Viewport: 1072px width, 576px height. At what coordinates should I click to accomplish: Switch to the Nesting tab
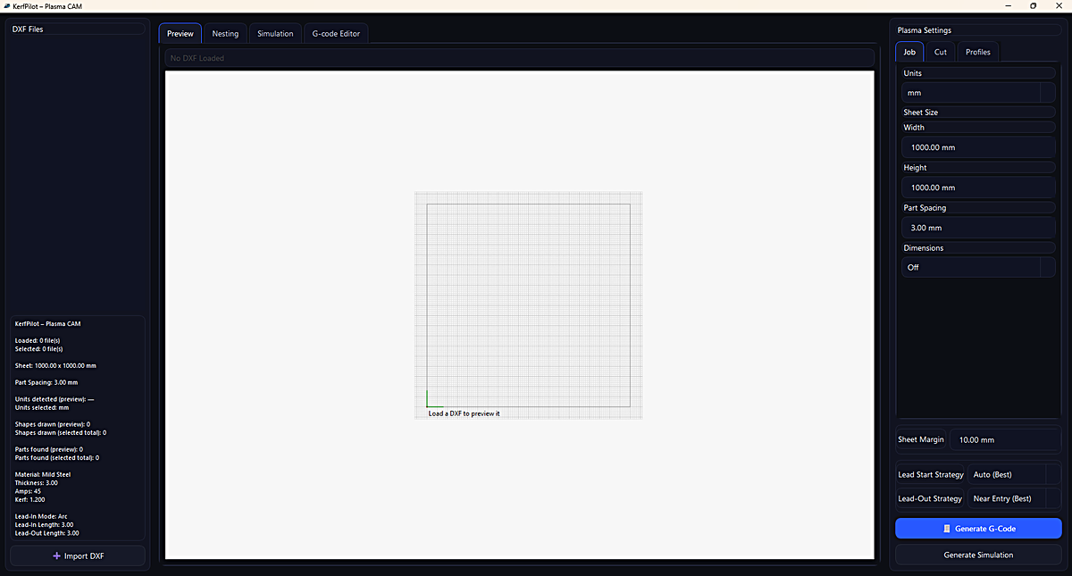point(224,33)
